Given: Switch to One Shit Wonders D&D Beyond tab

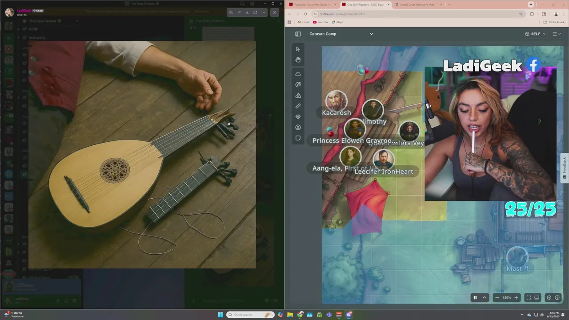Looking at the screenshot, I should [x=365, y=4].
